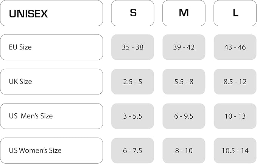Select the UK 2.5 - 5 cell
Image resolution: width=257 pixels, height=164 pixels.
[x=132, y=82]
